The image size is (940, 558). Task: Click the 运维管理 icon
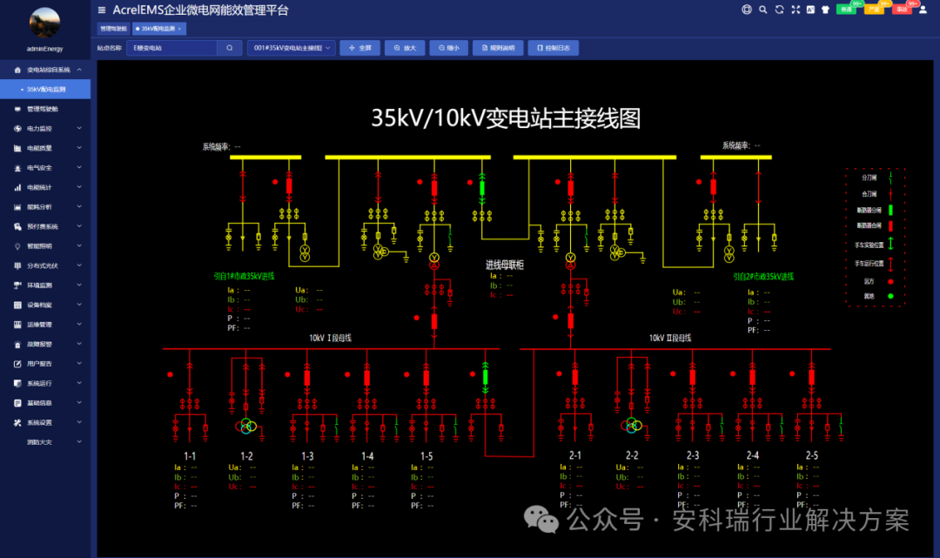(17, 324)
